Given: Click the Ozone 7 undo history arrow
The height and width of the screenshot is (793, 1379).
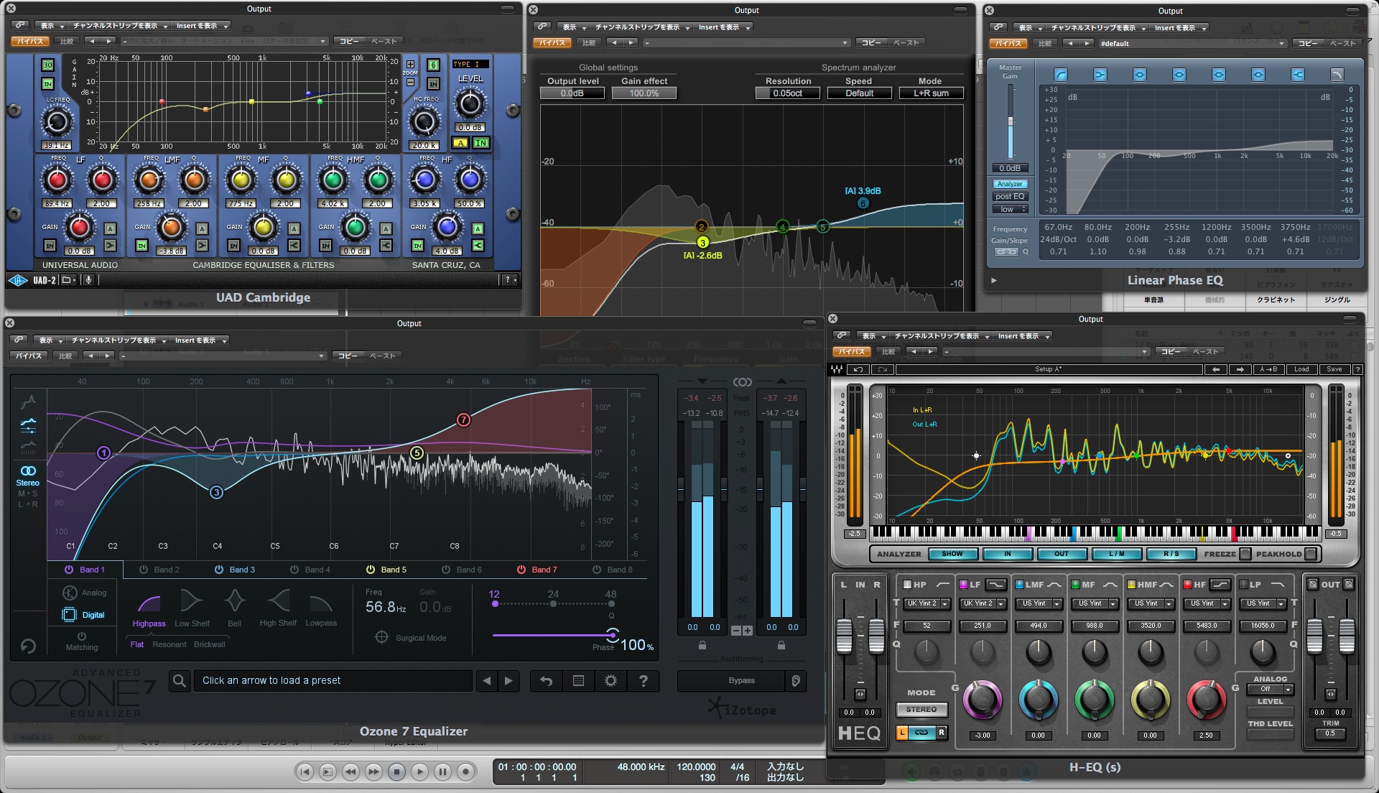Looking at the screenshot, I should pyautogui.click(x=546, y=681).
